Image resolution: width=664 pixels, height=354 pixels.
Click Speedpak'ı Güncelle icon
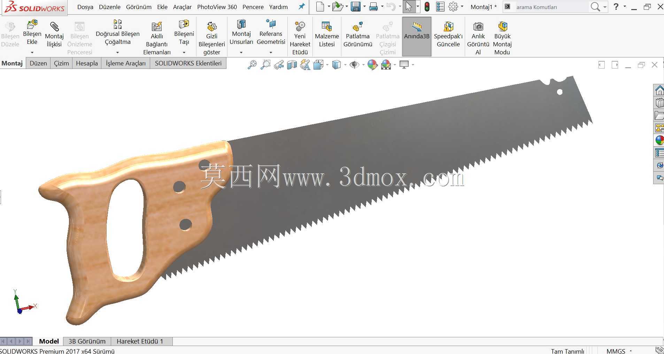click(448, 26)
